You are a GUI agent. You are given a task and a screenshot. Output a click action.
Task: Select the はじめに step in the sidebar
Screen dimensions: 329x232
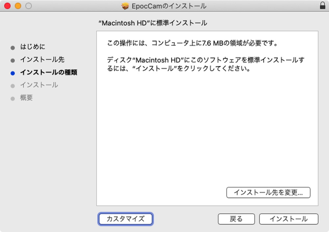tap(33, 47)
